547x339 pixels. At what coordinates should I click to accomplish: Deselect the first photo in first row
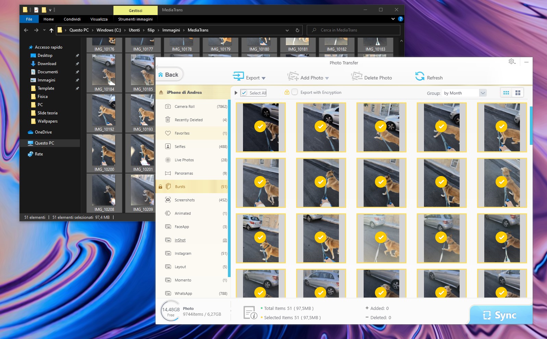[x=260, y=126]
